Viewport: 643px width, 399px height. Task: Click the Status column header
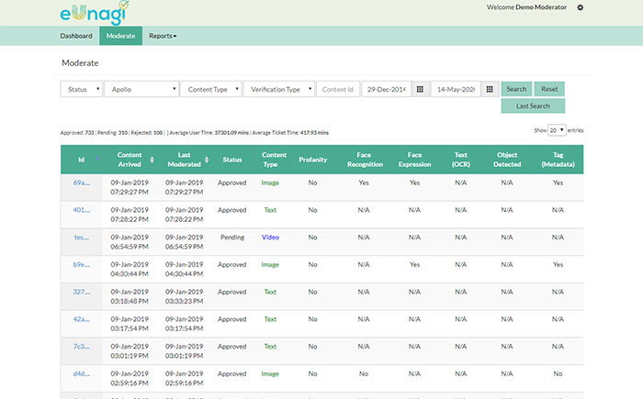click(x=232, y=160)
